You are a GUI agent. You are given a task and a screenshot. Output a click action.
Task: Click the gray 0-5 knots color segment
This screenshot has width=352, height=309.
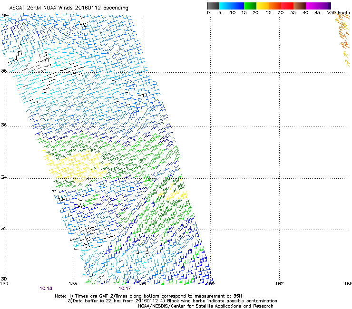(x=213, y=6)
